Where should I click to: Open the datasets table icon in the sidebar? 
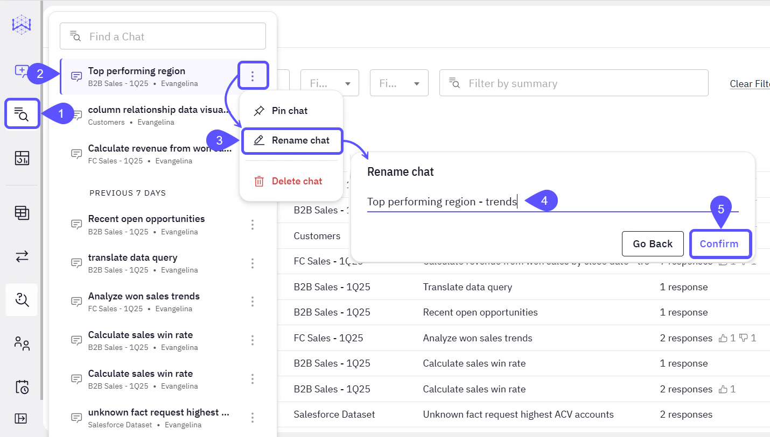(22, 213)
